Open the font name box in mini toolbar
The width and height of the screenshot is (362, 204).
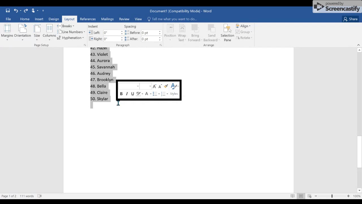coord(129,86)
